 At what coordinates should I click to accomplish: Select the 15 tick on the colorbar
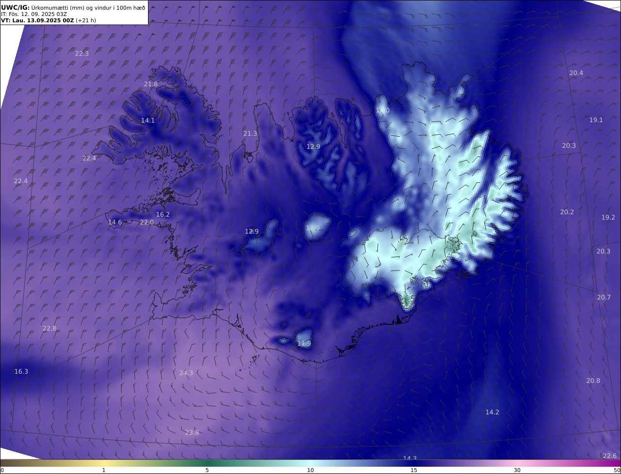(414, 470)
